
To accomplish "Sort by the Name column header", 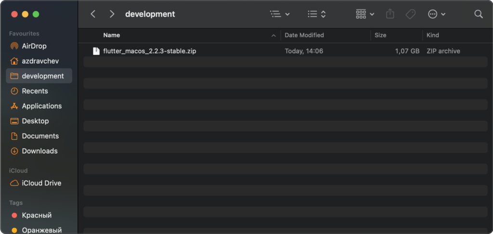I will point(112,35).
